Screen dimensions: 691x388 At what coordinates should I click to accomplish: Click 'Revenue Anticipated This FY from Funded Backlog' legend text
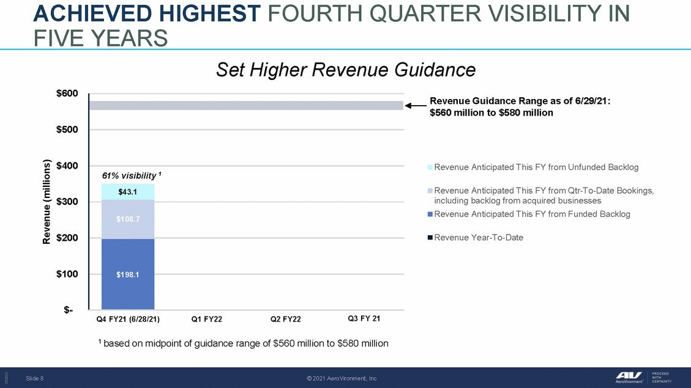tap(532, 214)
